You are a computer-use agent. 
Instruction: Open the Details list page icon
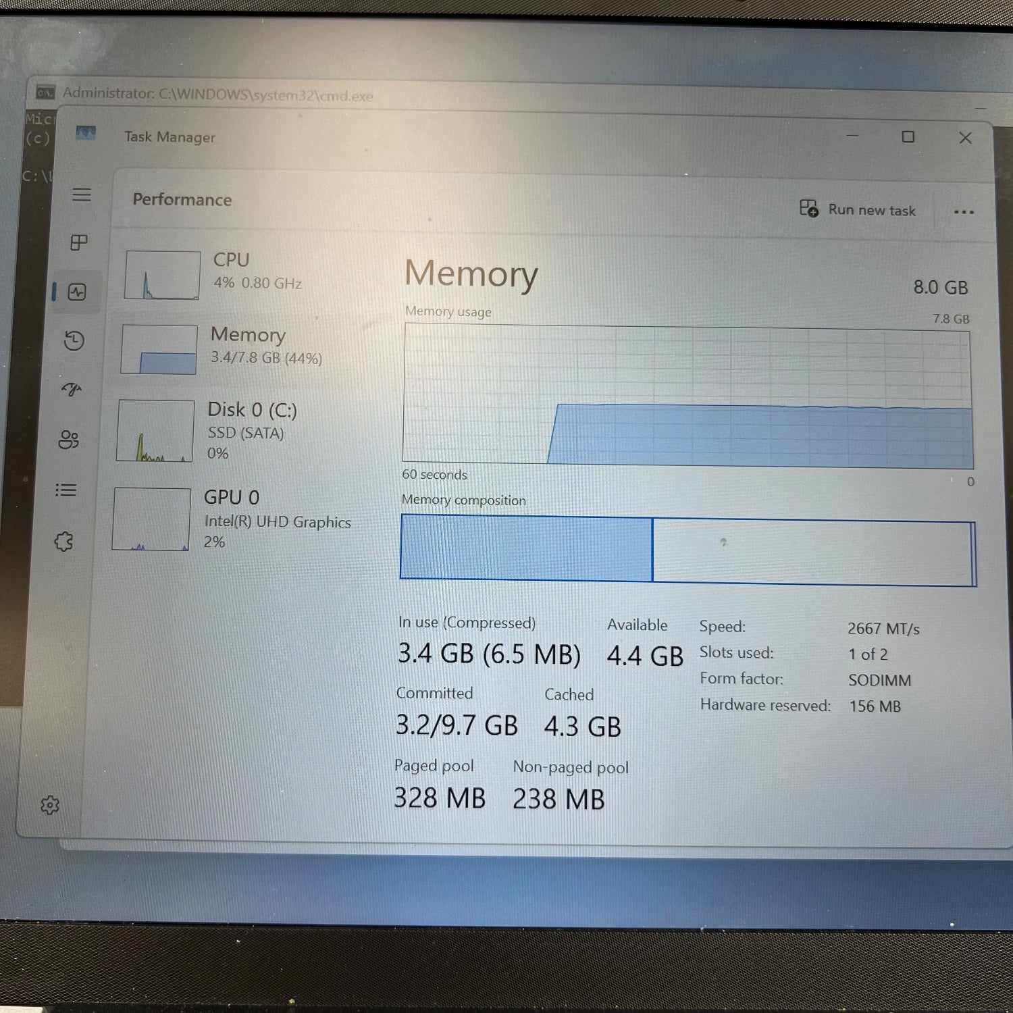pyautogui.click(x=66, y=490)
